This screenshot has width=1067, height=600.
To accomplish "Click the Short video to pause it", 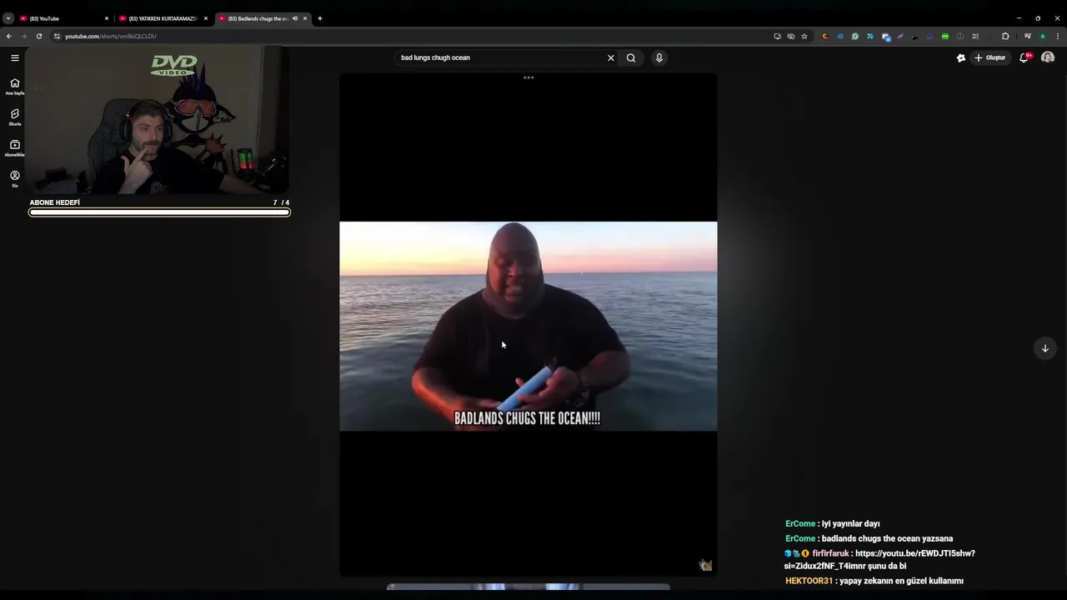I will [528, 326].
